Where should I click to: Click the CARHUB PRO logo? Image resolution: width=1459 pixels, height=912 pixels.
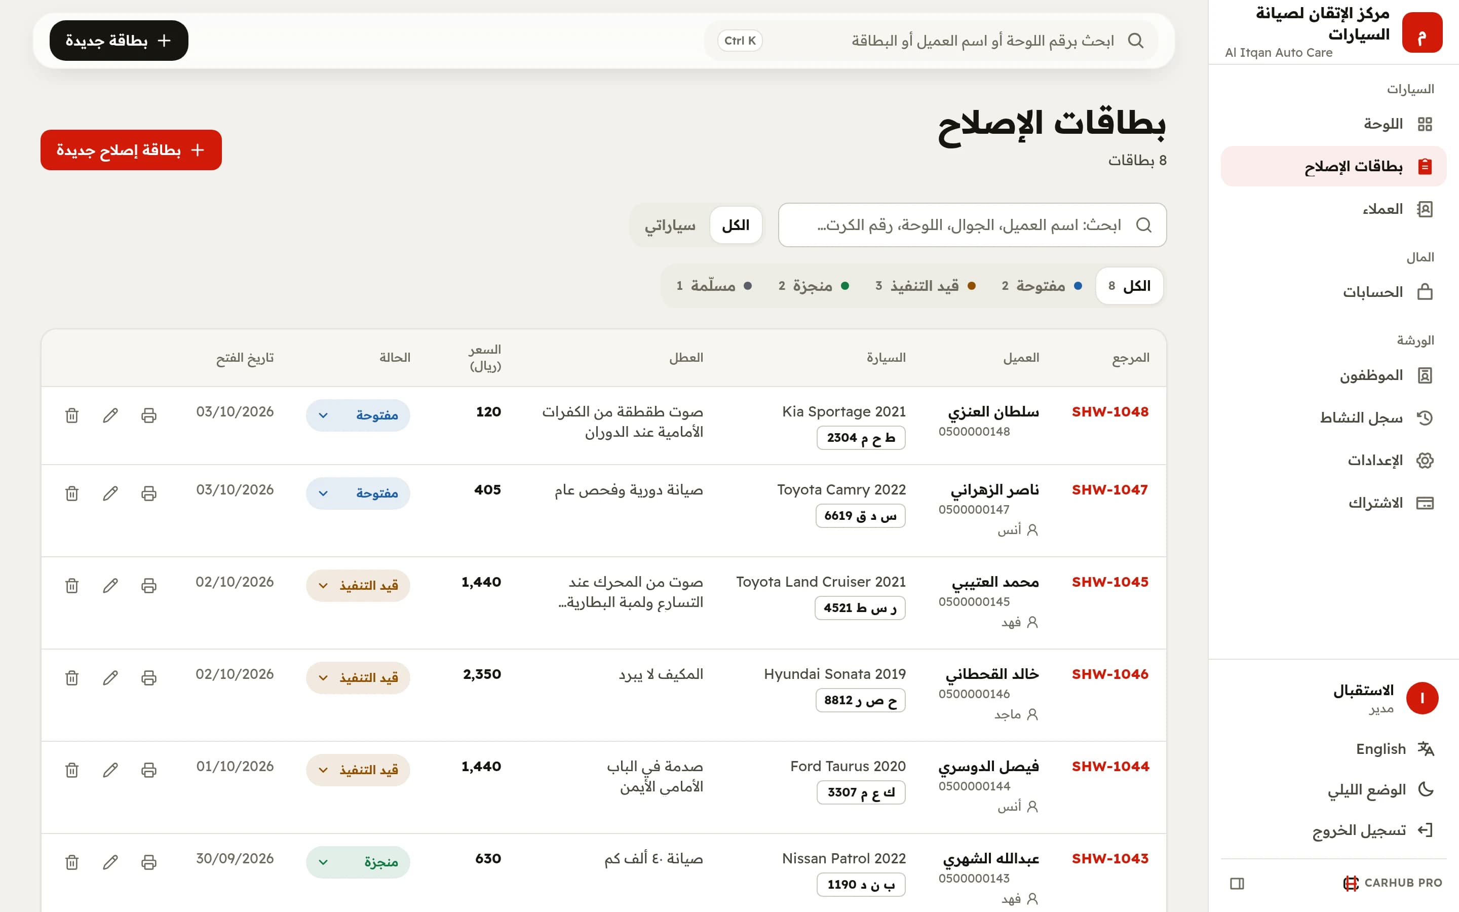coord(1393,883)
